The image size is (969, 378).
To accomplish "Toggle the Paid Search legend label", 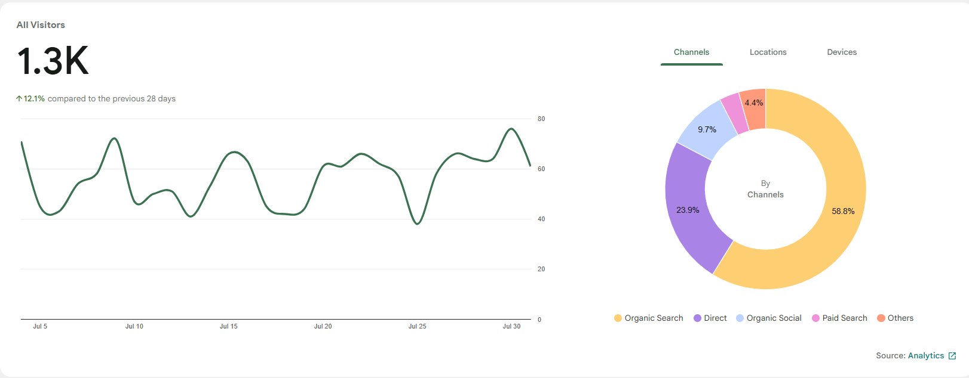I will click(844, 318).
